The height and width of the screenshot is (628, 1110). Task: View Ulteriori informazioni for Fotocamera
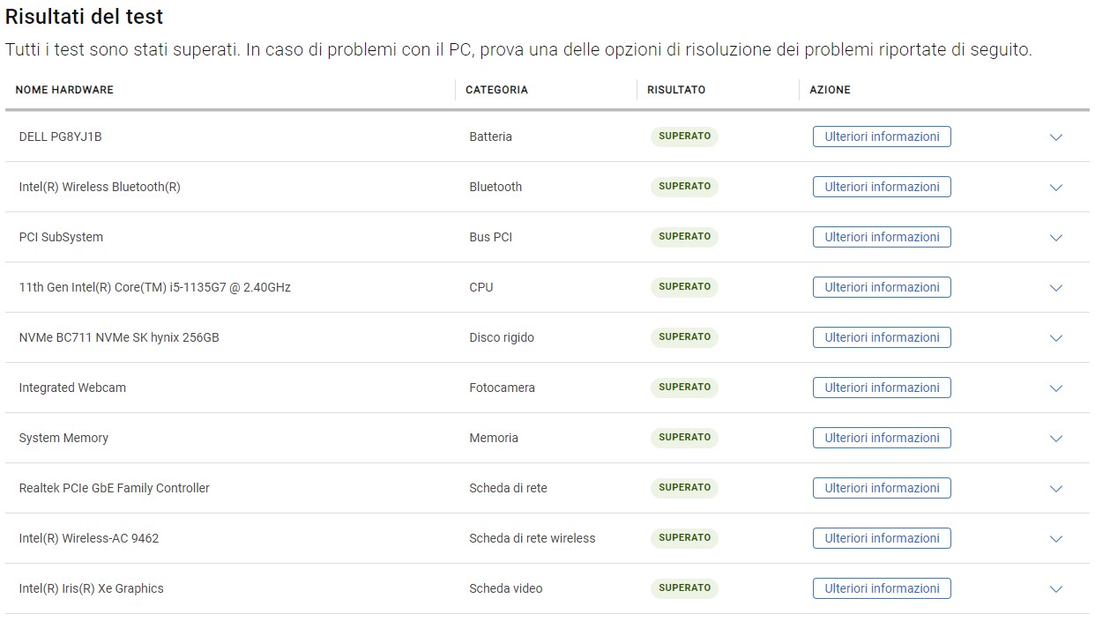(882, 388)
